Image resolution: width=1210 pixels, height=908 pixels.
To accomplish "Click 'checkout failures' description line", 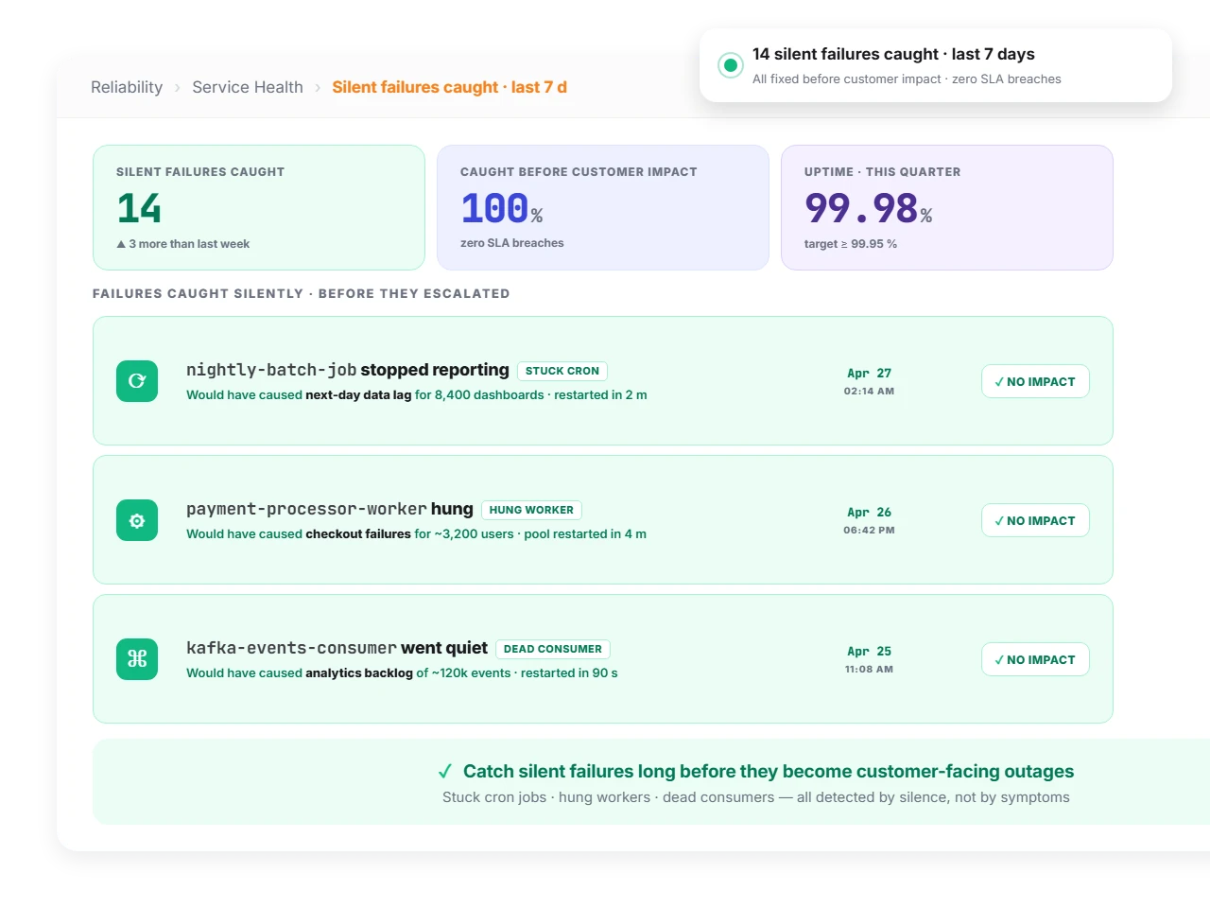I will (416, 534).
